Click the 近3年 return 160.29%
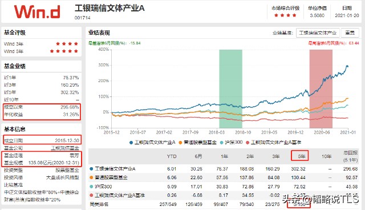Screen dimensions: 365x210 [x=70, y=85]
